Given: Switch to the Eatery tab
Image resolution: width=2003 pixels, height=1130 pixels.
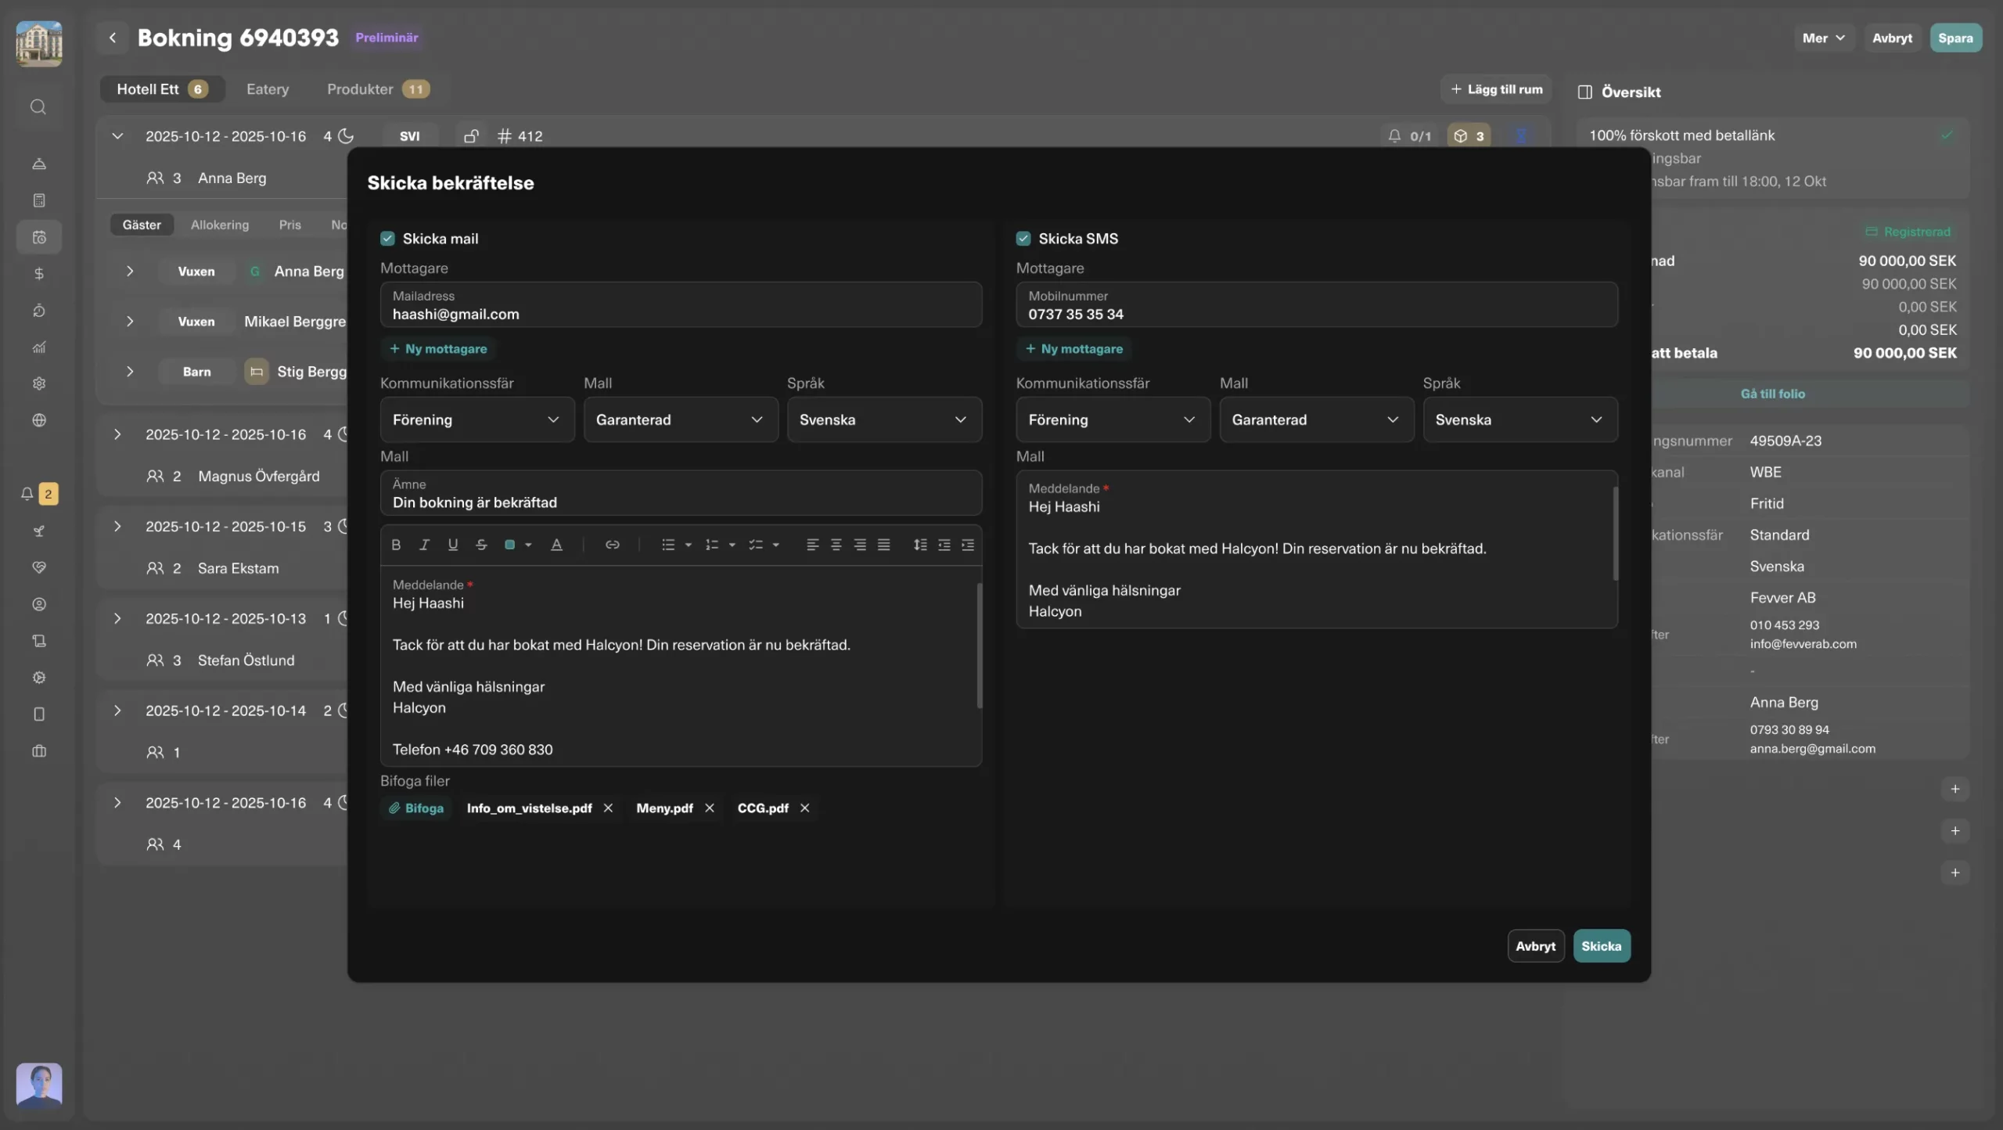Looking at the screenshot, I should [267, 89].
